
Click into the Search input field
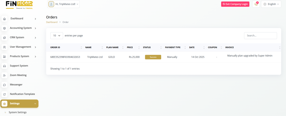(260, 36)
